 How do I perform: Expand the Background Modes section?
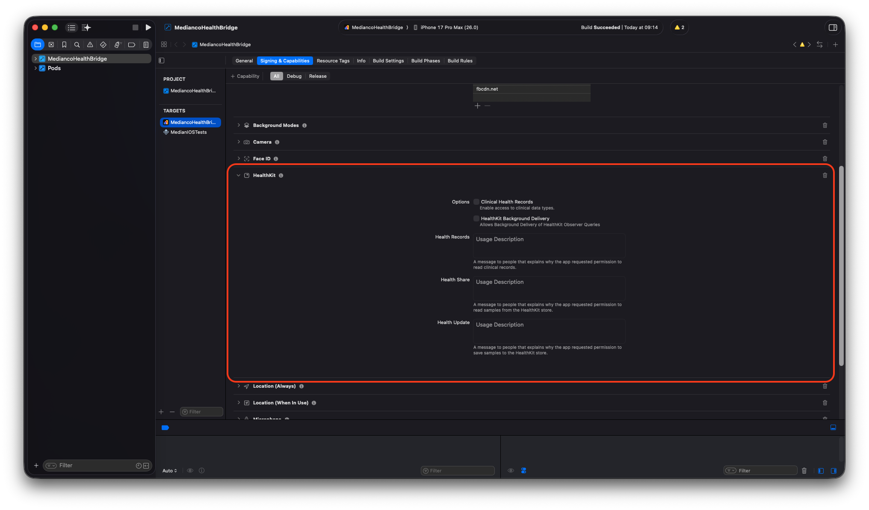click(239, 125)
